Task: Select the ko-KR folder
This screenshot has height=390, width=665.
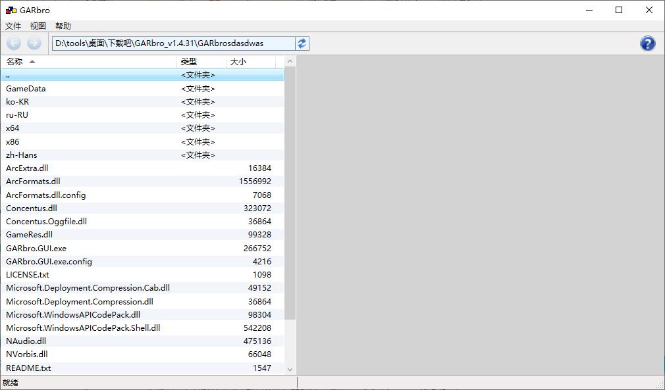Action: (x=142, y=102)
